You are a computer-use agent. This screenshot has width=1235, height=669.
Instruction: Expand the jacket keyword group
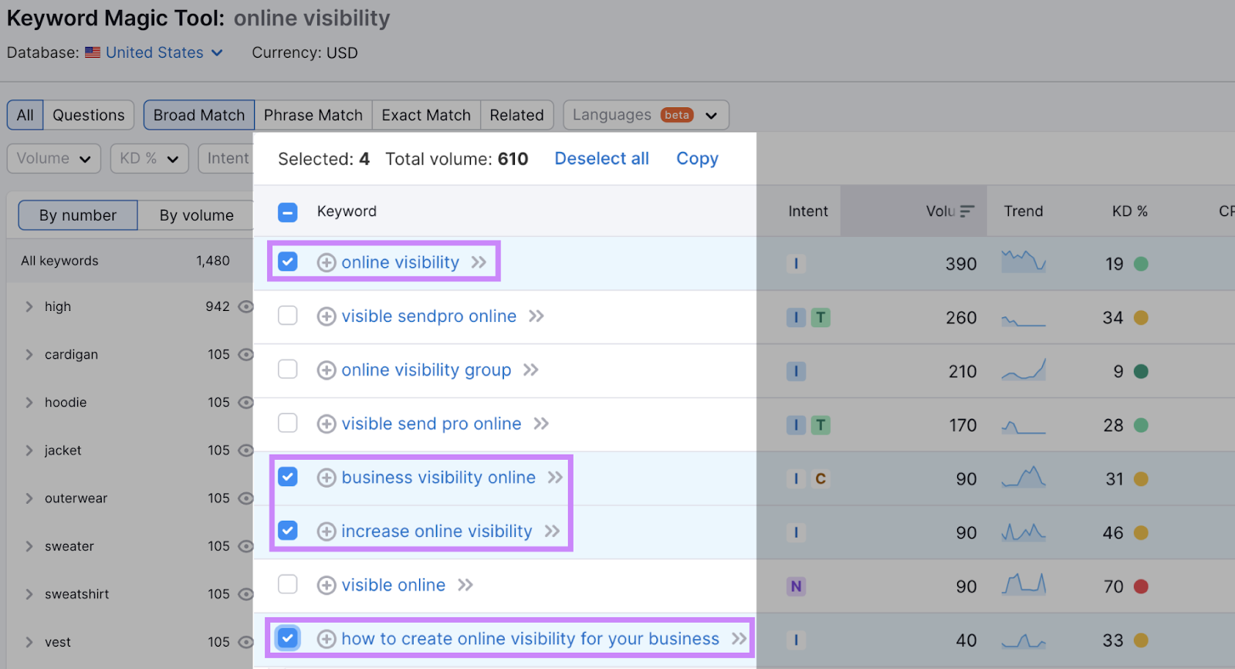coord(29,451)
